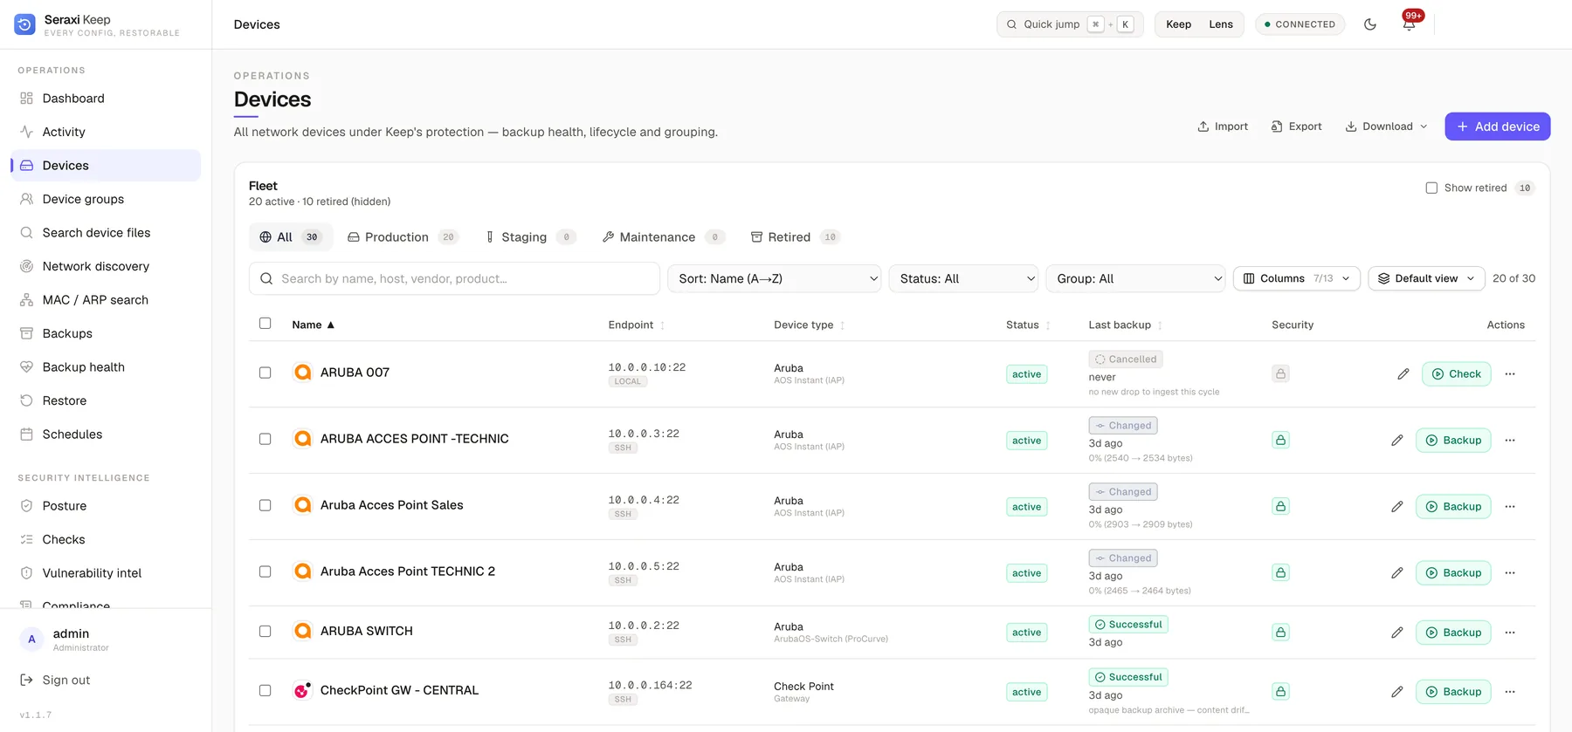
Task: Sort by the Last backup column header
Action: click(1126, 325)
